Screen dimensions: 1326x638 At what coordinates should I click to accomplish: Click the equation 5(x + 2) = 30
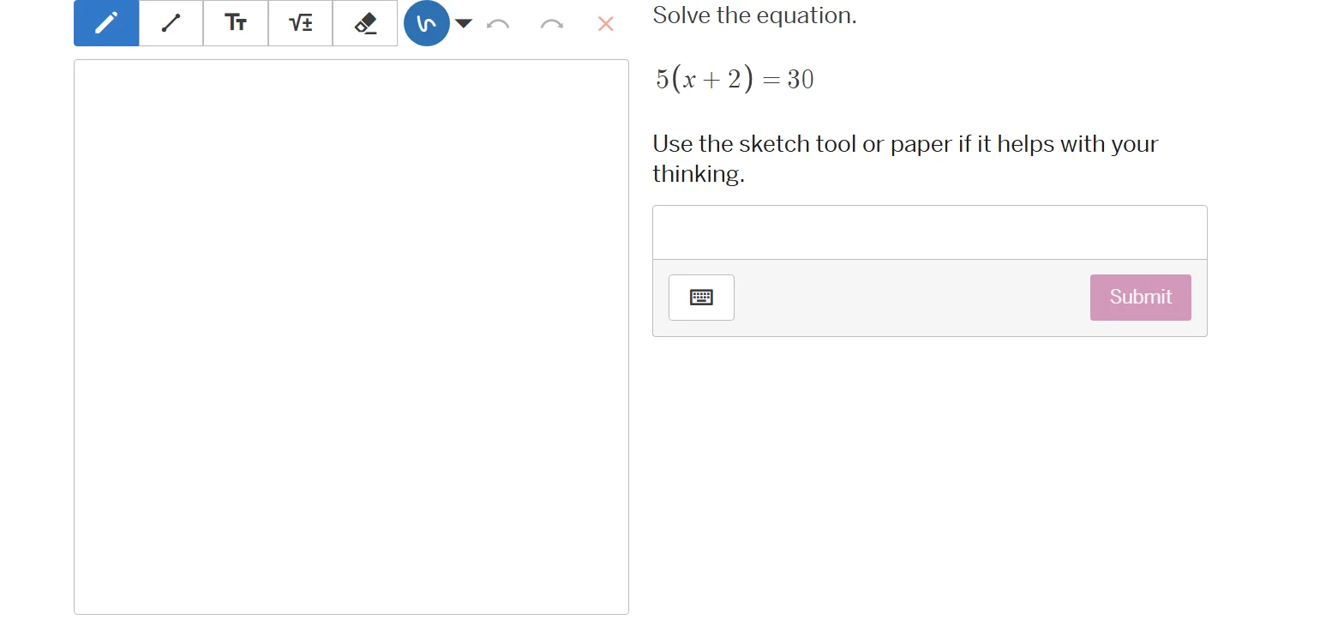(x=735, y=79)
